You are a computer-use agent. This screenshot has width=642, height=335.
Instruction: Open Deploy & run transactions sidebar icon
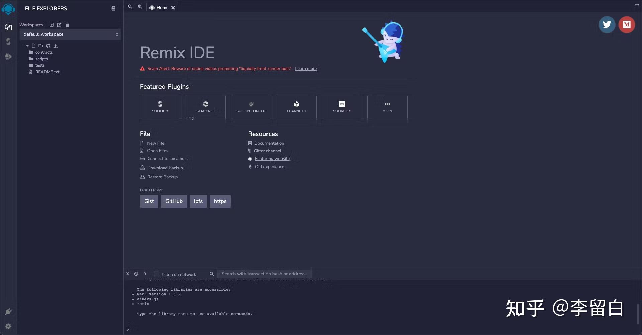coord(8,57)
